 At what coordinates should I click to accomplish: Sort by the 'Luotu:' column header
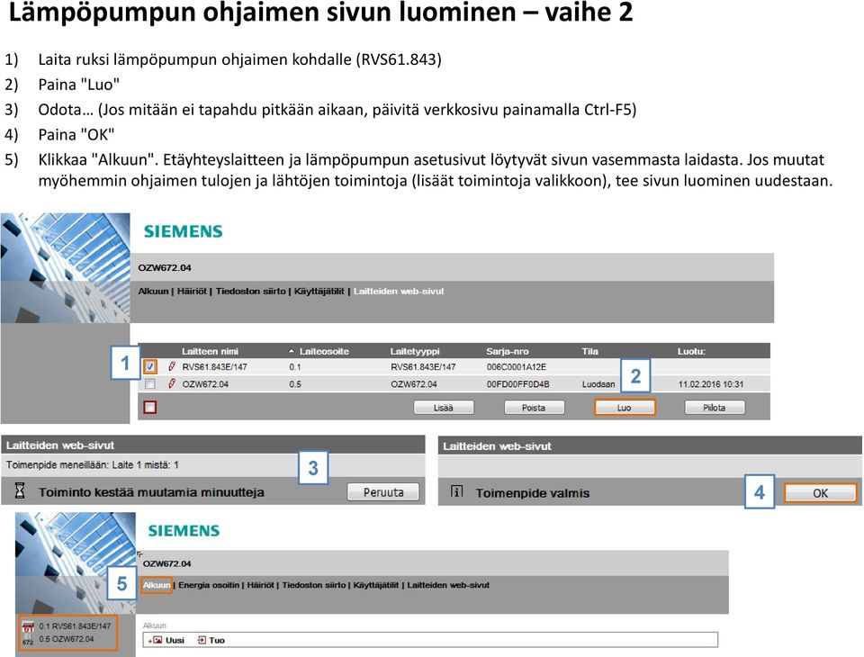pos(691,351)
